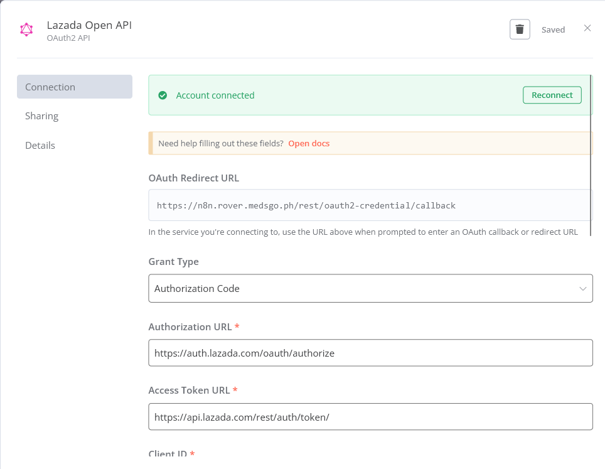Click the dialog's vertical scrollbar
Viewport: 605px width, 469px height.
[591, 155]
